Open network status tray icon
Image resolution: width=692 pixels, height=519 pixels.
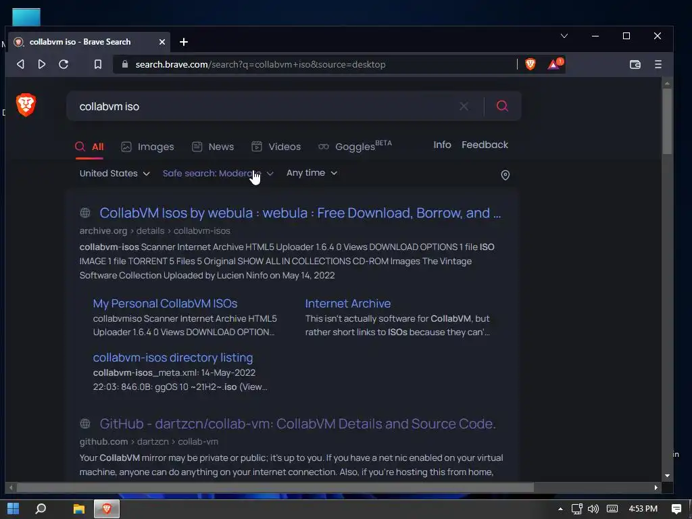point(577,509)
